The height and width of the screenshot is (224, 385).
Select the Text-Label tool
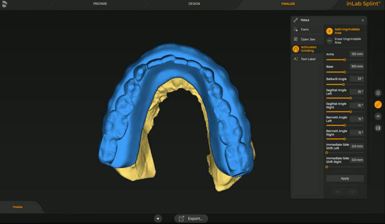click(308, 59)
